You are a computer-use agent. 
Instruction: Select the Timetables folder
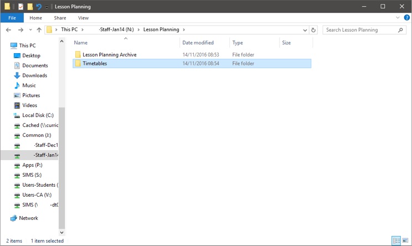click(x=192, y=63)
